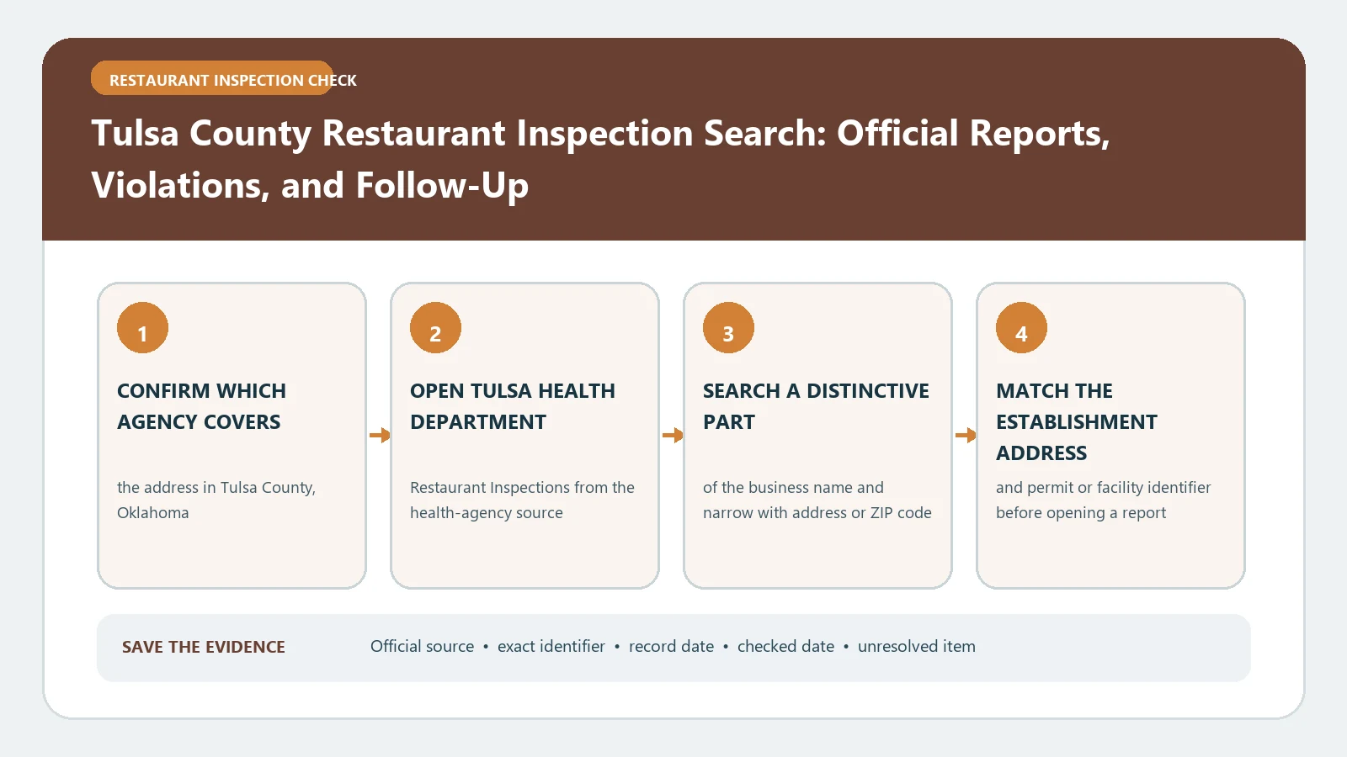Select the step 3 number circle
Screen dimensions: 1347x757
coord(728,328)
